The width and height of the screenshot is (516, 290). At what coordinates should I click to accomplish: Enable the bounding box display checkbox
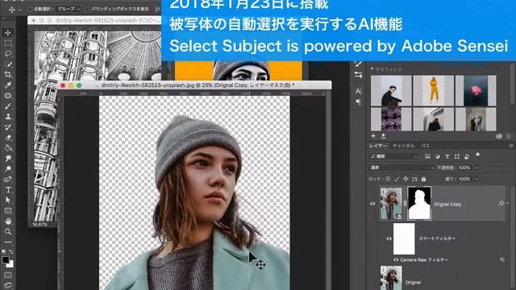(x=87, y=9)
